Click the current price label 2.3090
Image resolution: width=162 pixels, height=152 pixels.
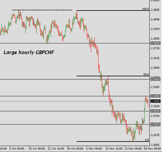(155, 101)
